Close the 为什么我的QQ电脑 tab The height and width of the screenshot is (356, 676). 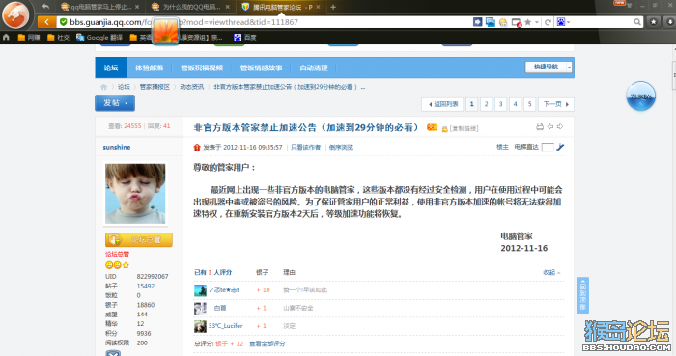click(227, 7)
